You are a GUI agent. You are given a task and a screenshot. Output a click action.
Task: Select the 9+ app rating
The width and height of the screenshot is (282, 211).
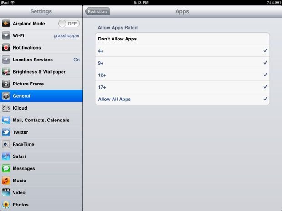coord(182,63)
